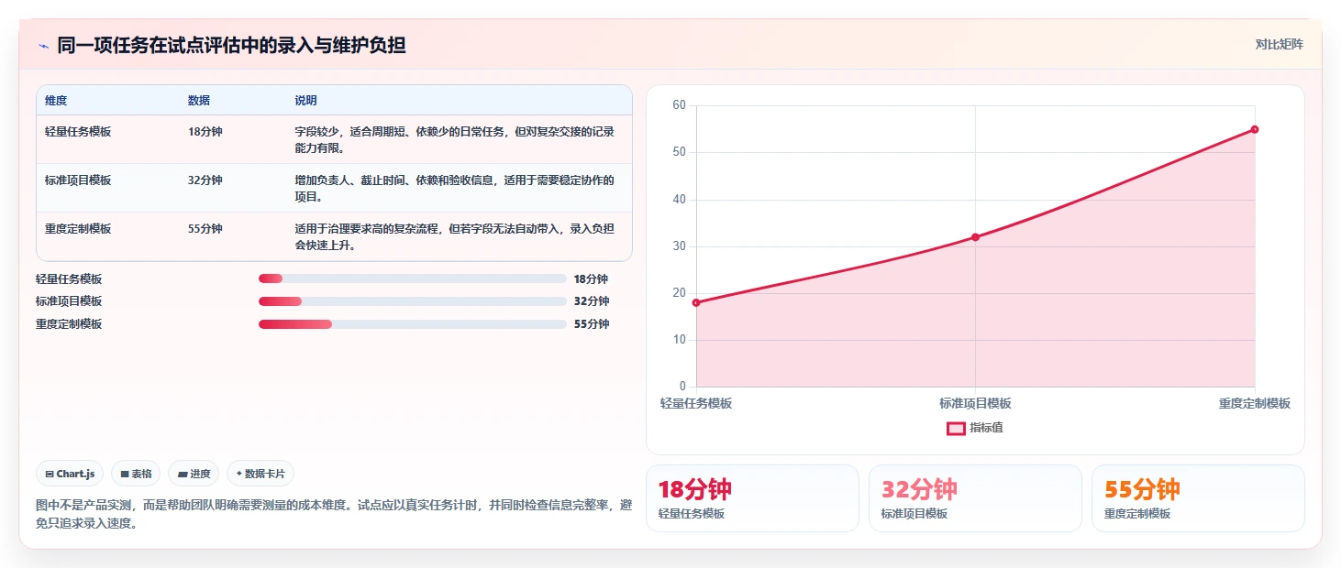Screen dimensions: 1341x568
Task: Click the chart data point at 32
Action: (x=975, y=237)
